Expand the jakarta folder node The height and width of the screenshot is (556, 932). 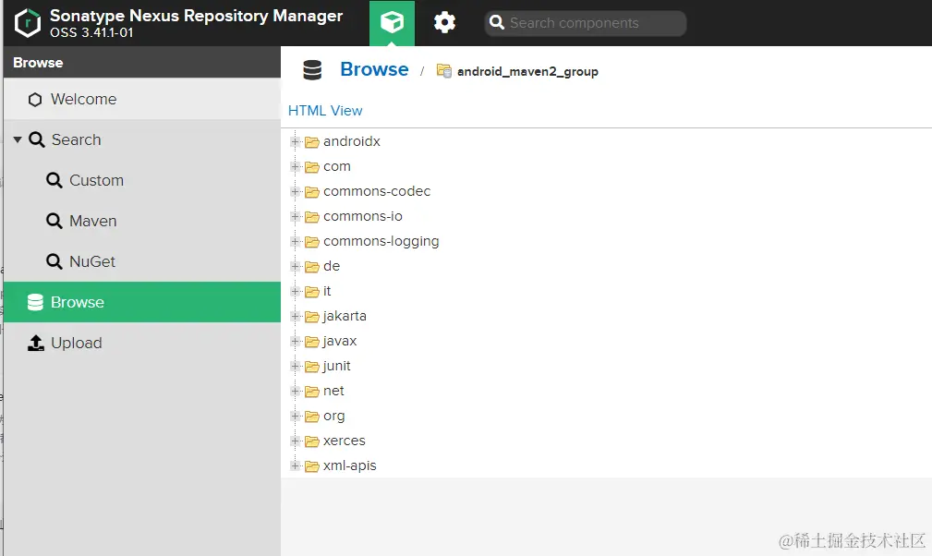click(x=295, y=316)
